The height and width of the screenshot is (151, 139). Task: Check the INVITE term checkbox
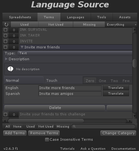point(5,41)
